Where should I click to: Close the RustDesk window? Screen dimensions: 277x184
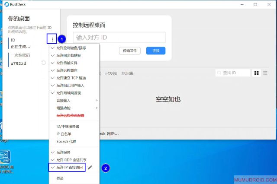[x=269, y=4]
